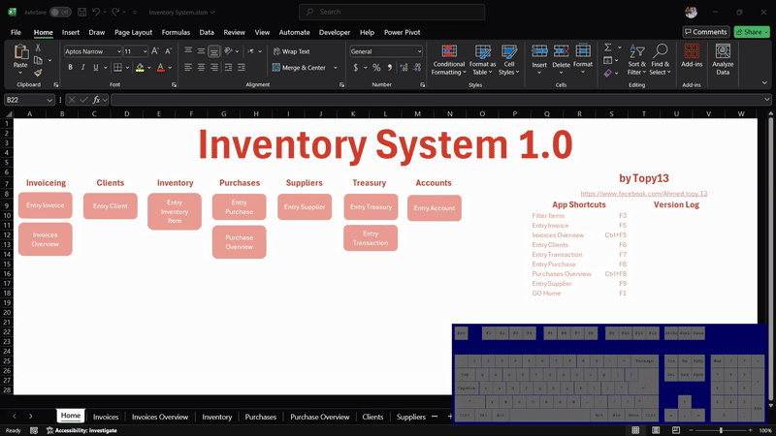Switch to Page Layout view icon
This screenshot has height=436, width=776.
(656, 430)
